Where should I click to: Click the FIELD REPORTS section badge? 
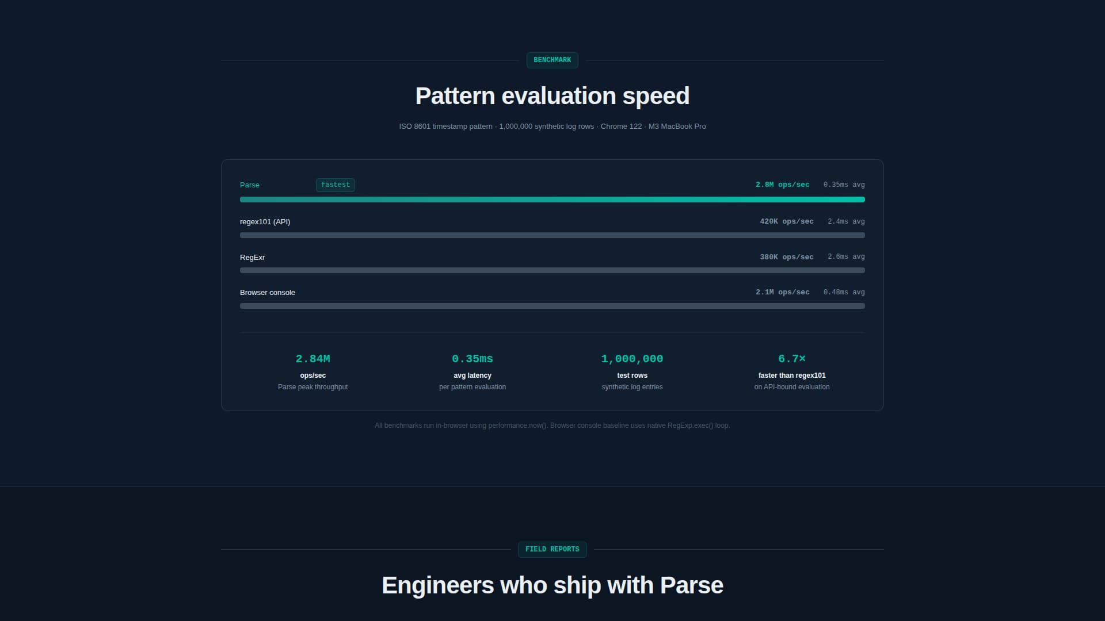pos(552,549)
